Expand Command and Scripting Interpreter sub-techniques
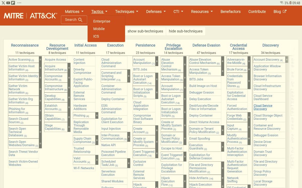Image resolution: width=302 pixels, height=188 pixels. pyautogui.click(x=129, y=76)
